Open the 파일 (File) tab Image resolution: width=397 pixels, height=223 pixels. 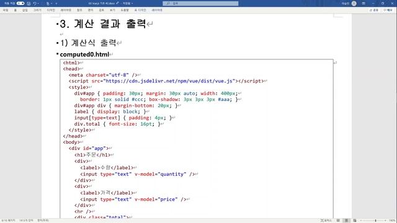click(6, 10)
